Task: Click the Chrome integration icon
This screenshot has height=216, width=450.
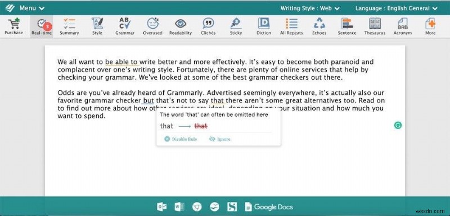Action: click(197, 206)
